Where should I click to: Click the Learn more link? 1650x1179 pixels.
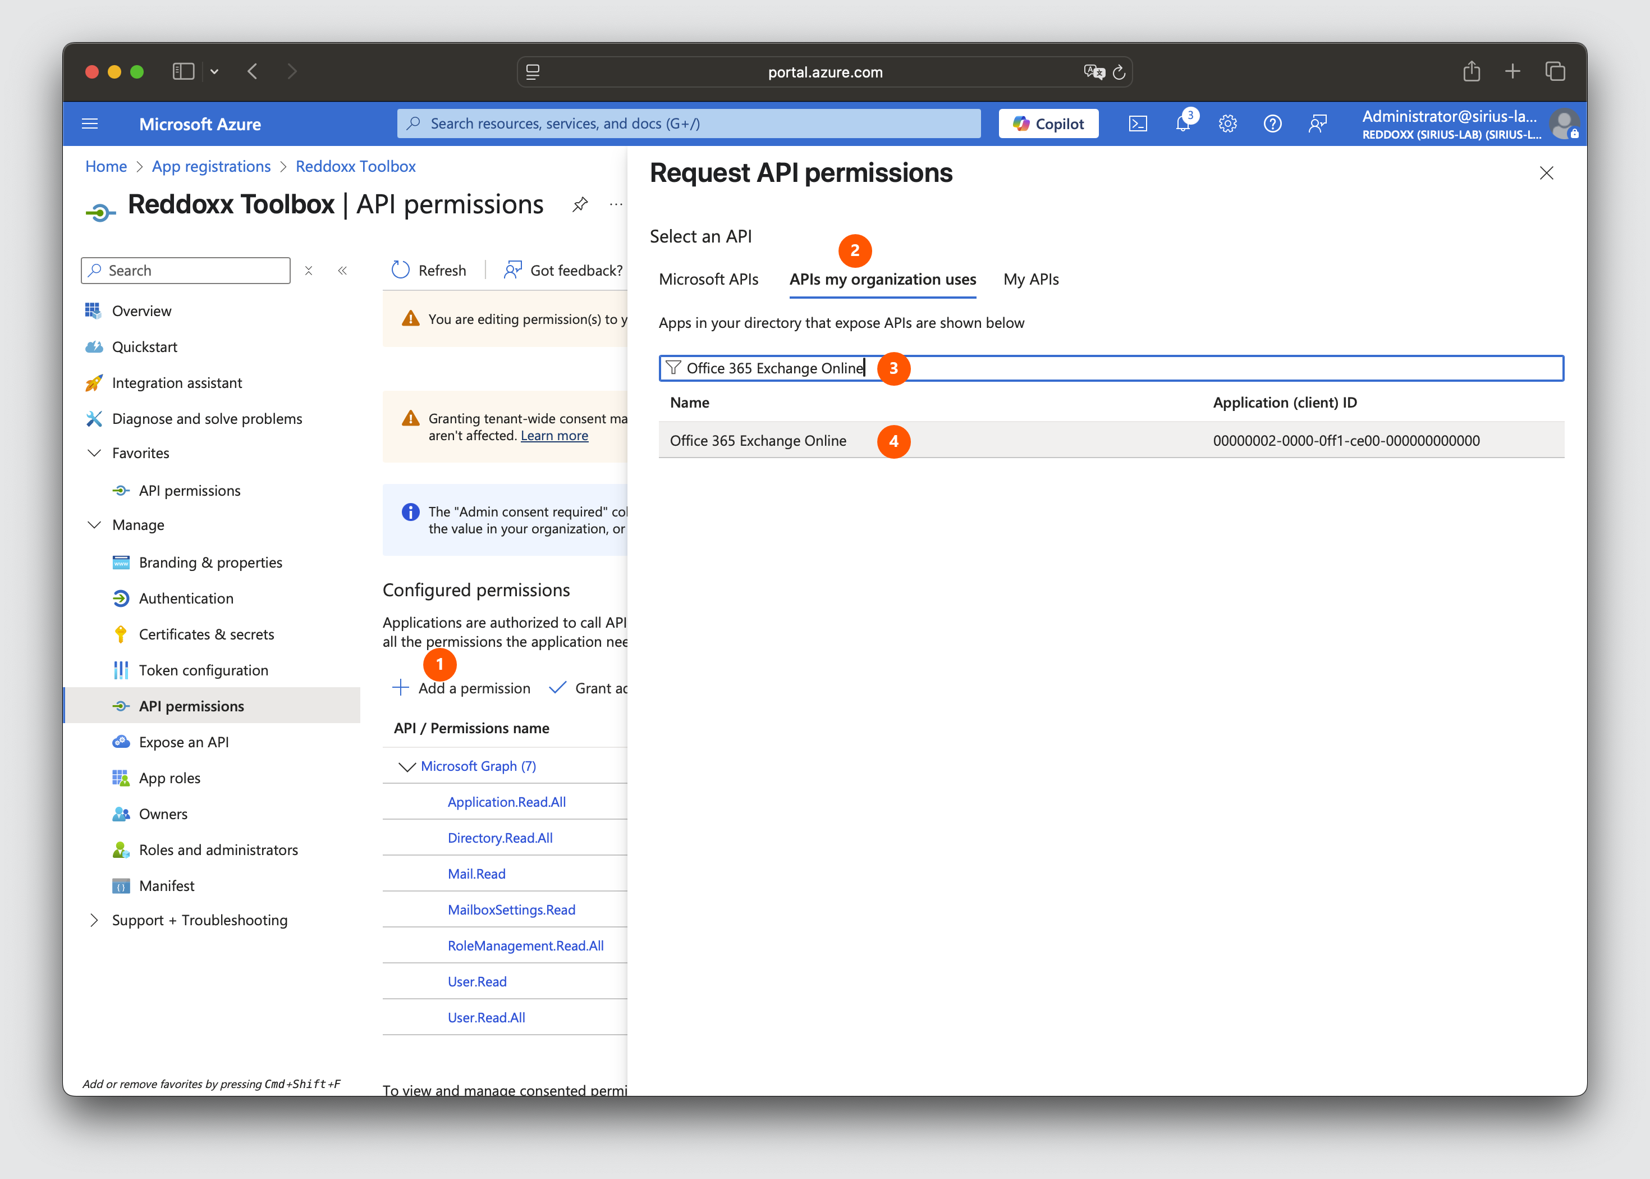click(x=554, y=436)
